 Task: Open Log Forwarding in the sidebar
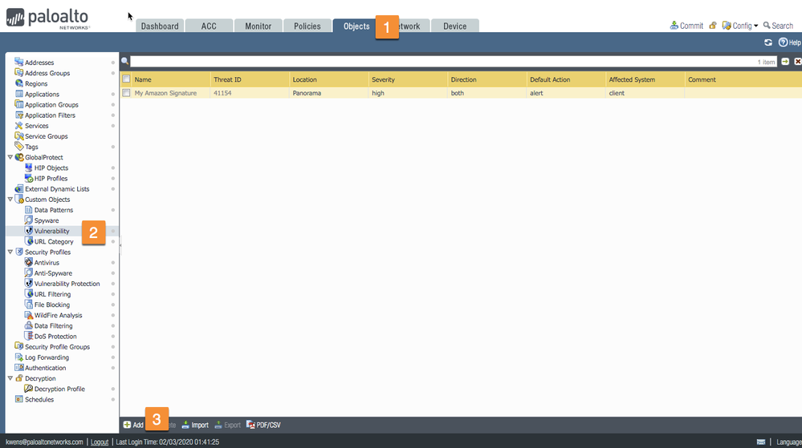click(x=47, y=357)
